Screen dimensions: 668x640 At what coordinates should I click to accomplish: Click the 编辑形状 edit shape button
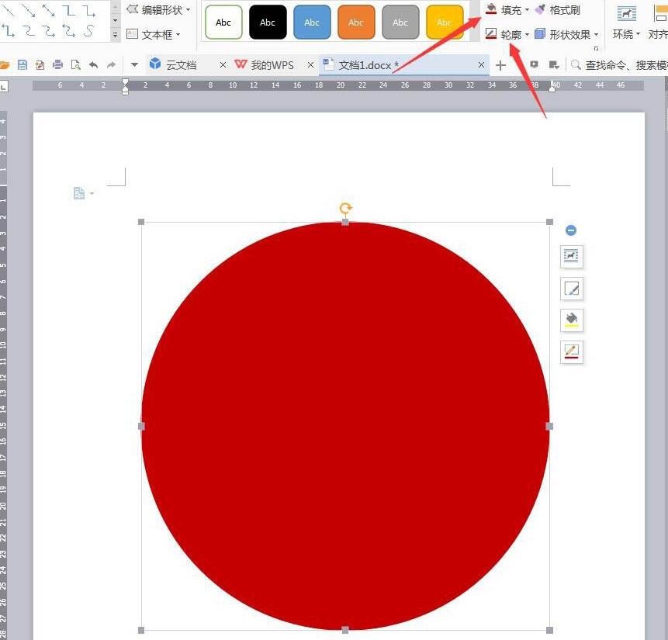[155, 9]
